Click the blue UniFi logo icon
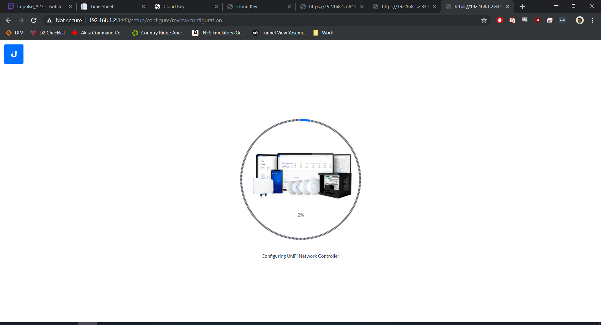The height and width of the screenshot is (325, 601). [14, 54]
